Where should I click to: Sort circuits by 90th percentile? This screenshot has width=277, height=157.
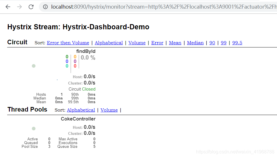(212, 43)
